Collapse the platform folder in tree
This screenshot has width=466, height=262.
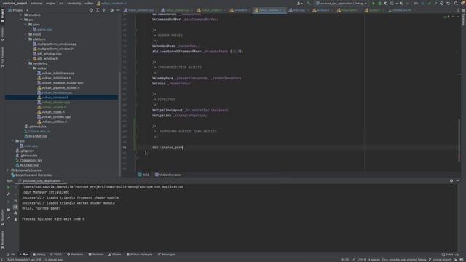(x=26, y=39)
